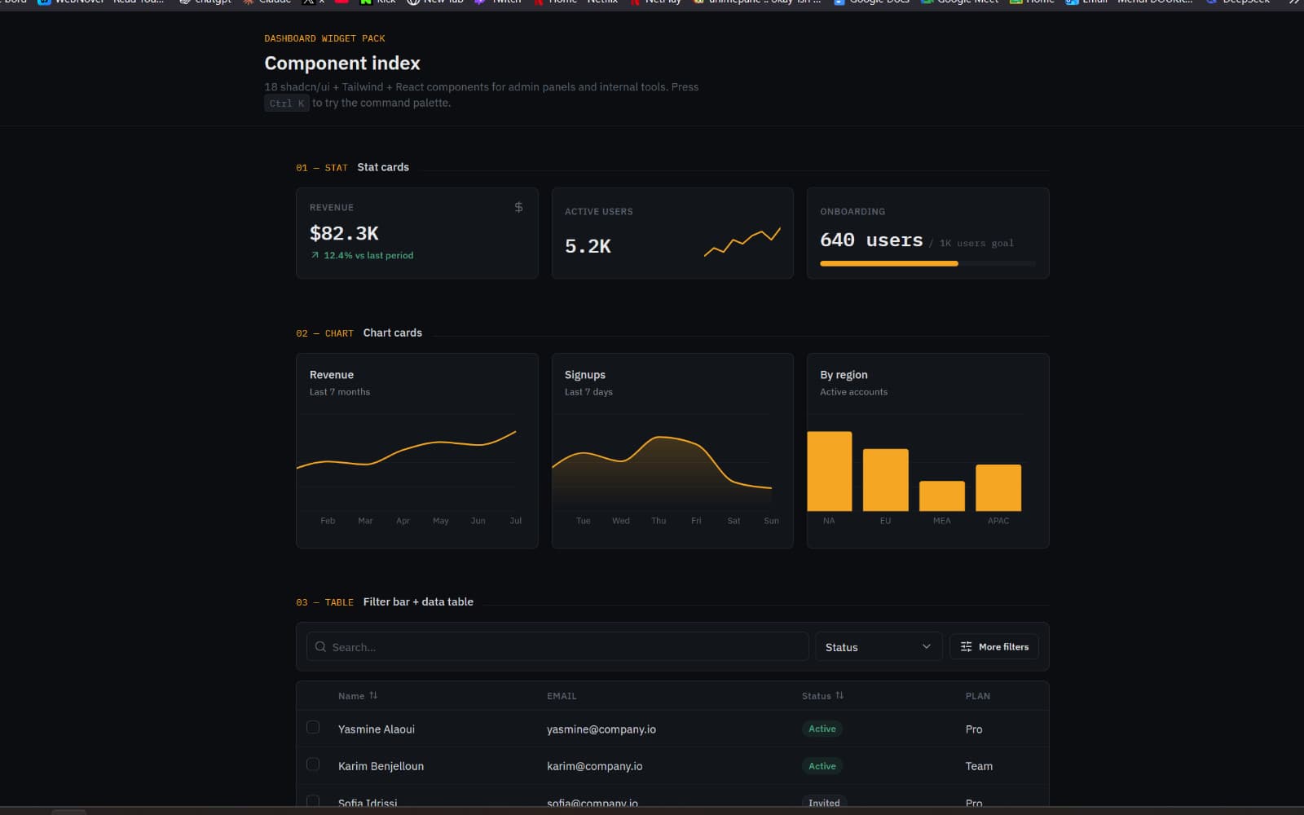1304x815 pixels.
Task: Click the dollar sign icon in Revenue card
Action: tap(518, 207)
